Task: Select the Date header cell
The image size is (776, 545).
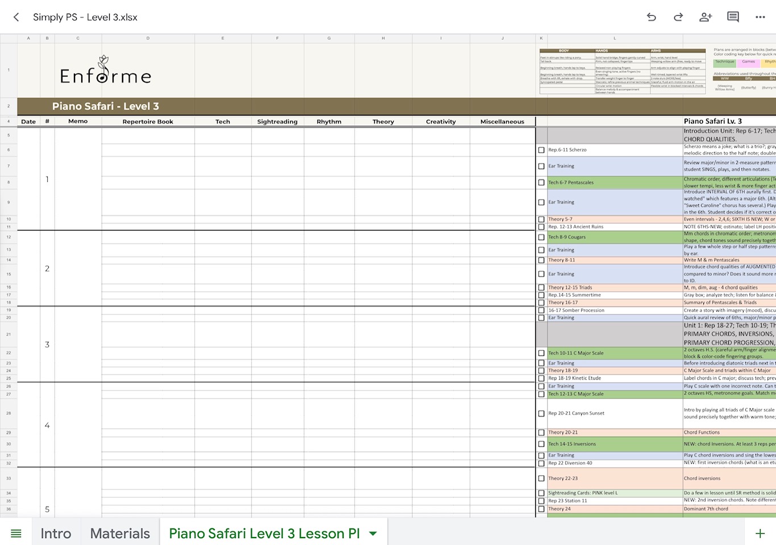Action: pyautogui.click(x=28, y=121)
